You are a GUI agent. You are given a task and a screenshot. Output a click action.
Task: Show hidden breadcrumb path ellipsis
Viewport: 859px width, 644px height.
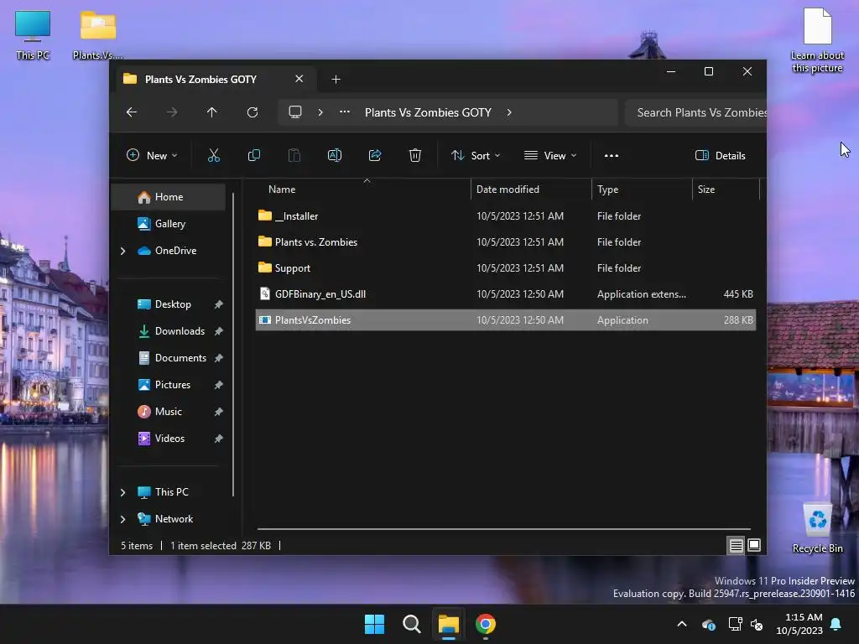click(x=345, y=112)
